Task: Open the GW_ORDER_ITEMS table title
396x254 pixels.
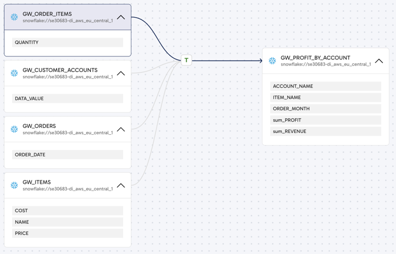Action: 47,14
